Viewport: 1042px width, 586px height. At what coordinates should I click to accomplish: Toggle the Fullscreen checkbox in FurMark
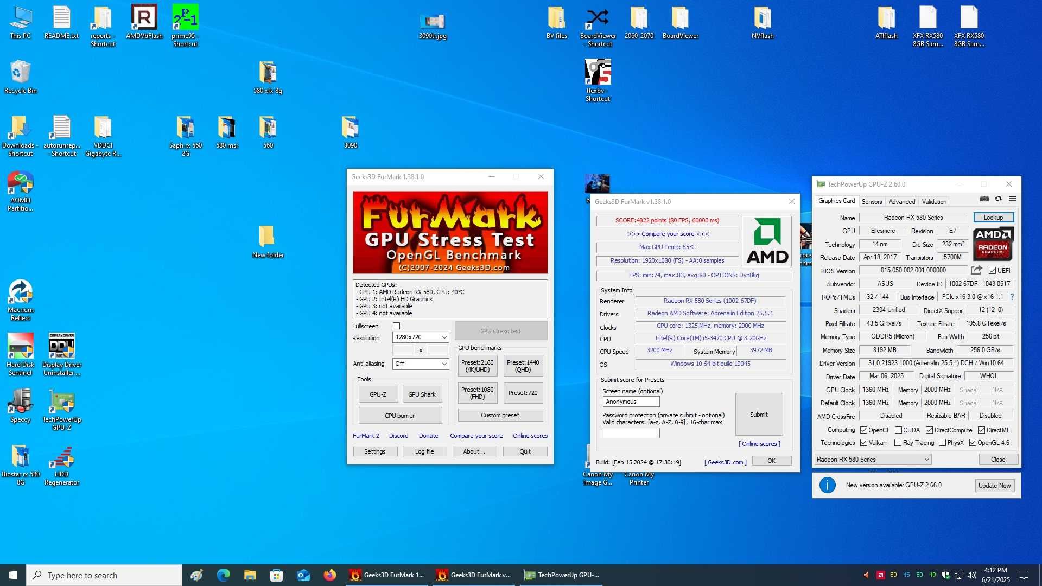[396, 326]
